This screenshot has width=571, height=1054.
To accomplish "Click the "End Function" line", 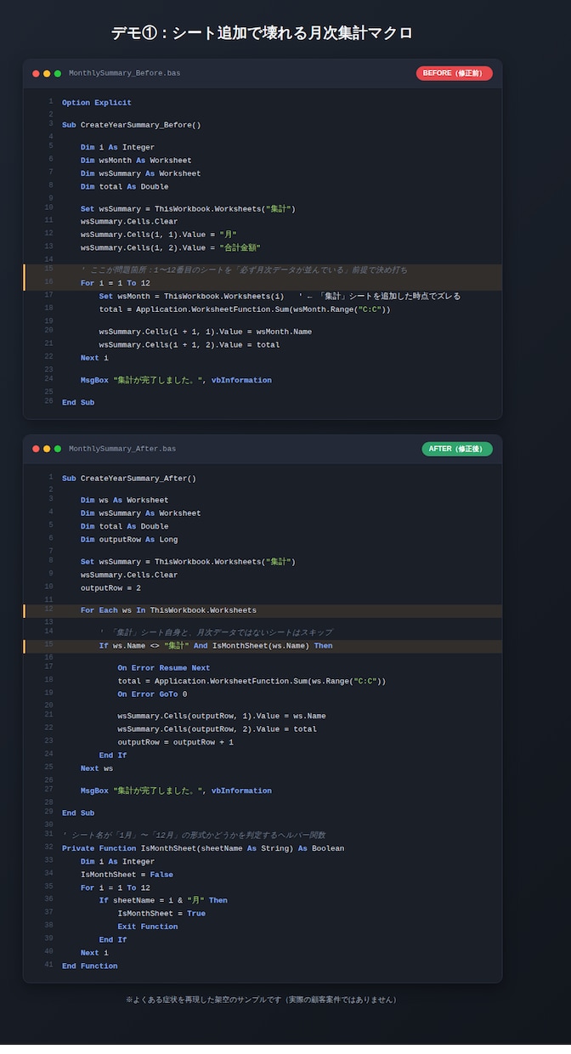I will (x=90, y=966).
